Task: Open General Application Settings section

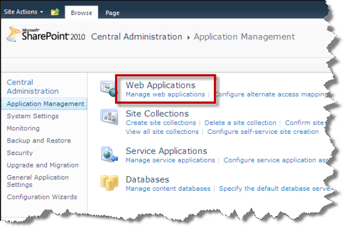Action: point(38,181)
